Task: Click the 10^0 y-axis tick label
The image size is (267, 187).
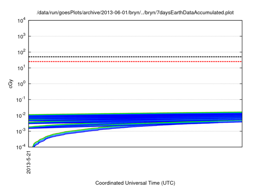Action: tap(21, 84)
